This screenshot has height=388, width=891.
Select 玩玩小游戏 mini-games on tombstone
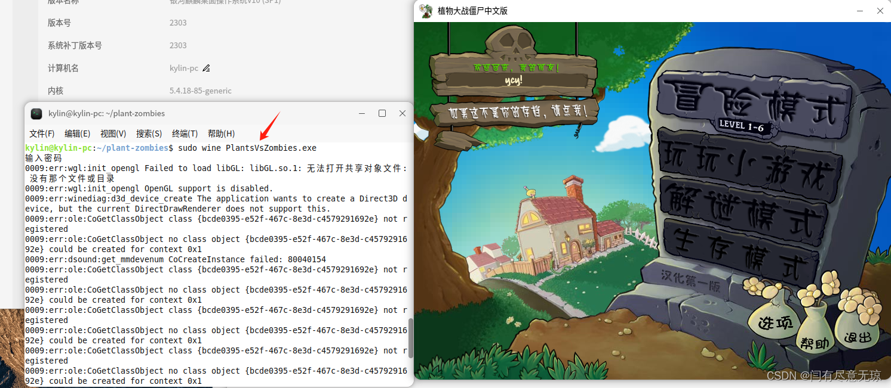(749, 164)
